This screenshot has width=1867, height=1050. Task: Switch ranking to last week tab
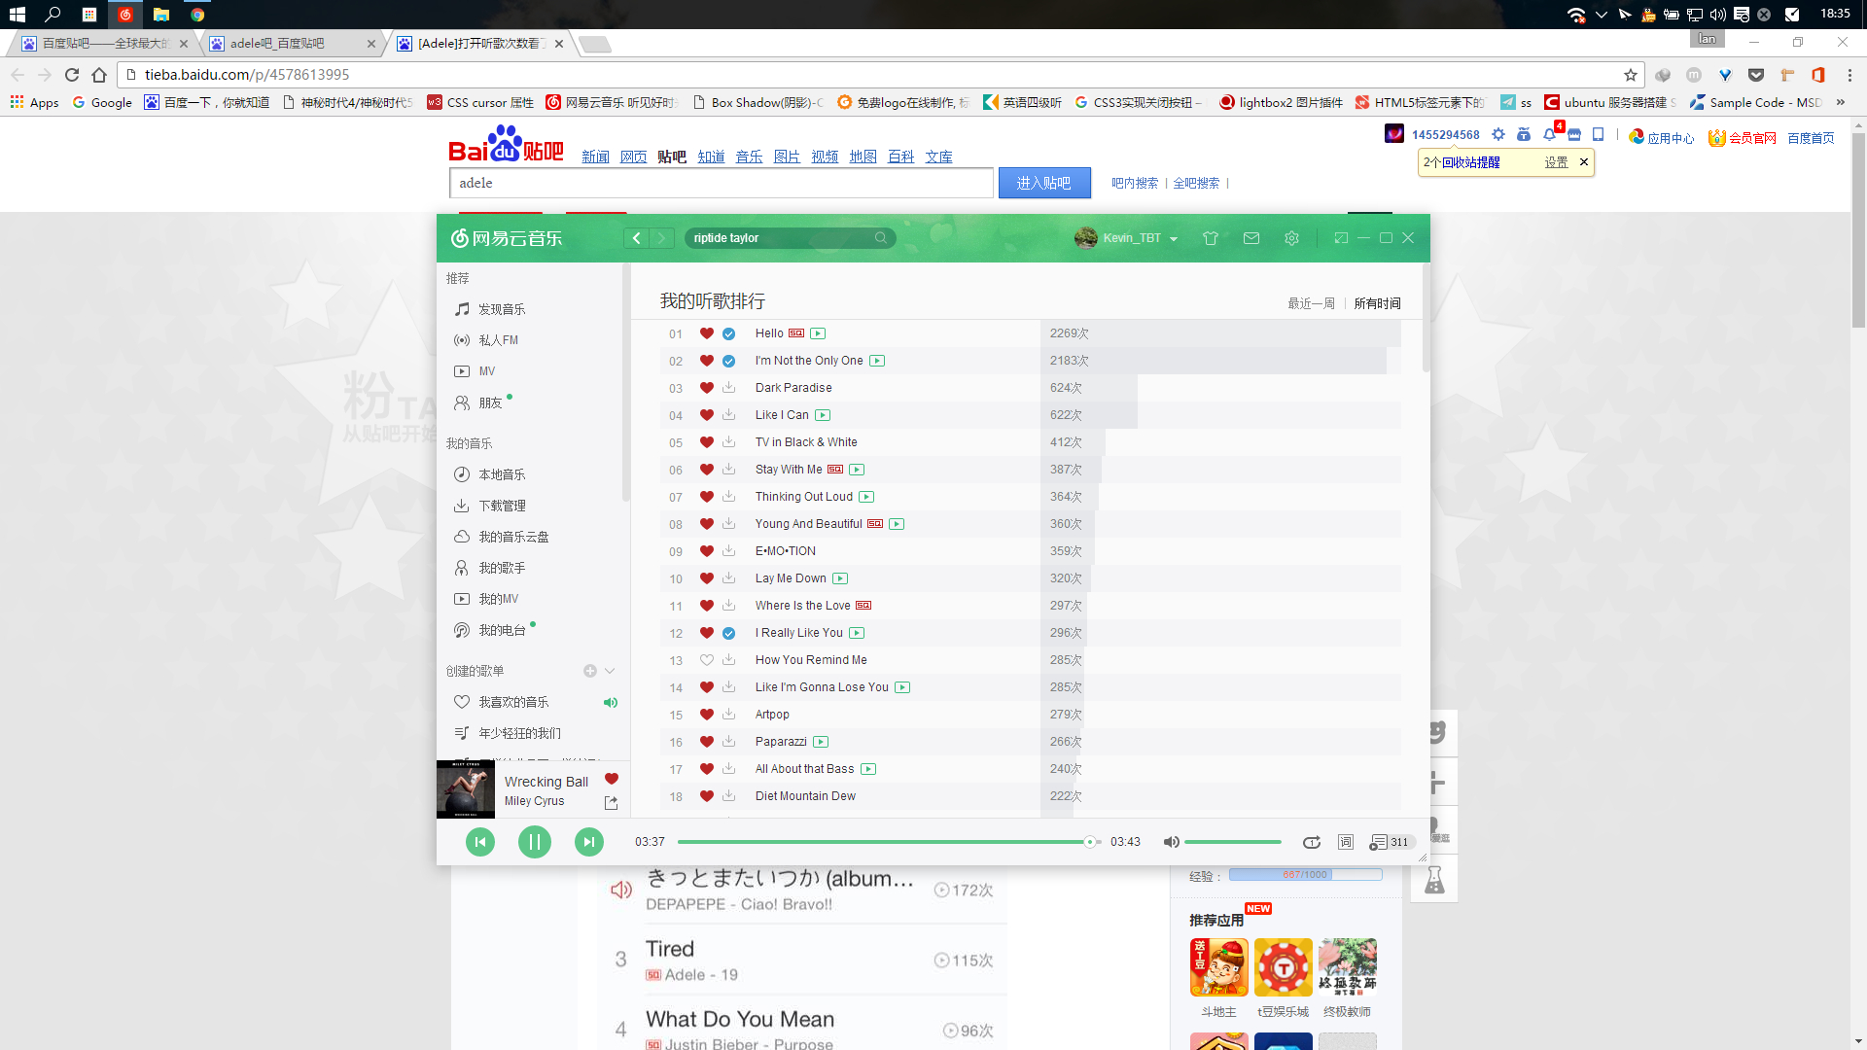point(1311,303)
